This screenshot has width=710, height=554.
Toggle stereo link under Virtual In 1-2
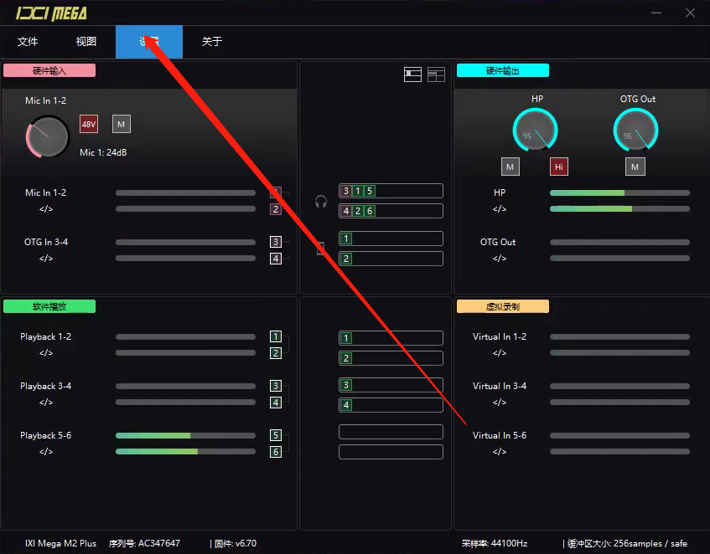pos(500,352)
